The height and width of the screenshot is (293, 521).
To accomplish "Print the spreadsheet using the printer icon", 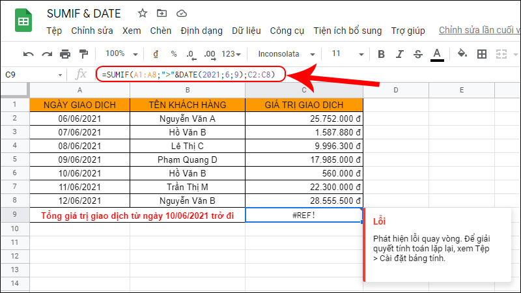I will pyautogui.click(x=65, y=54).
